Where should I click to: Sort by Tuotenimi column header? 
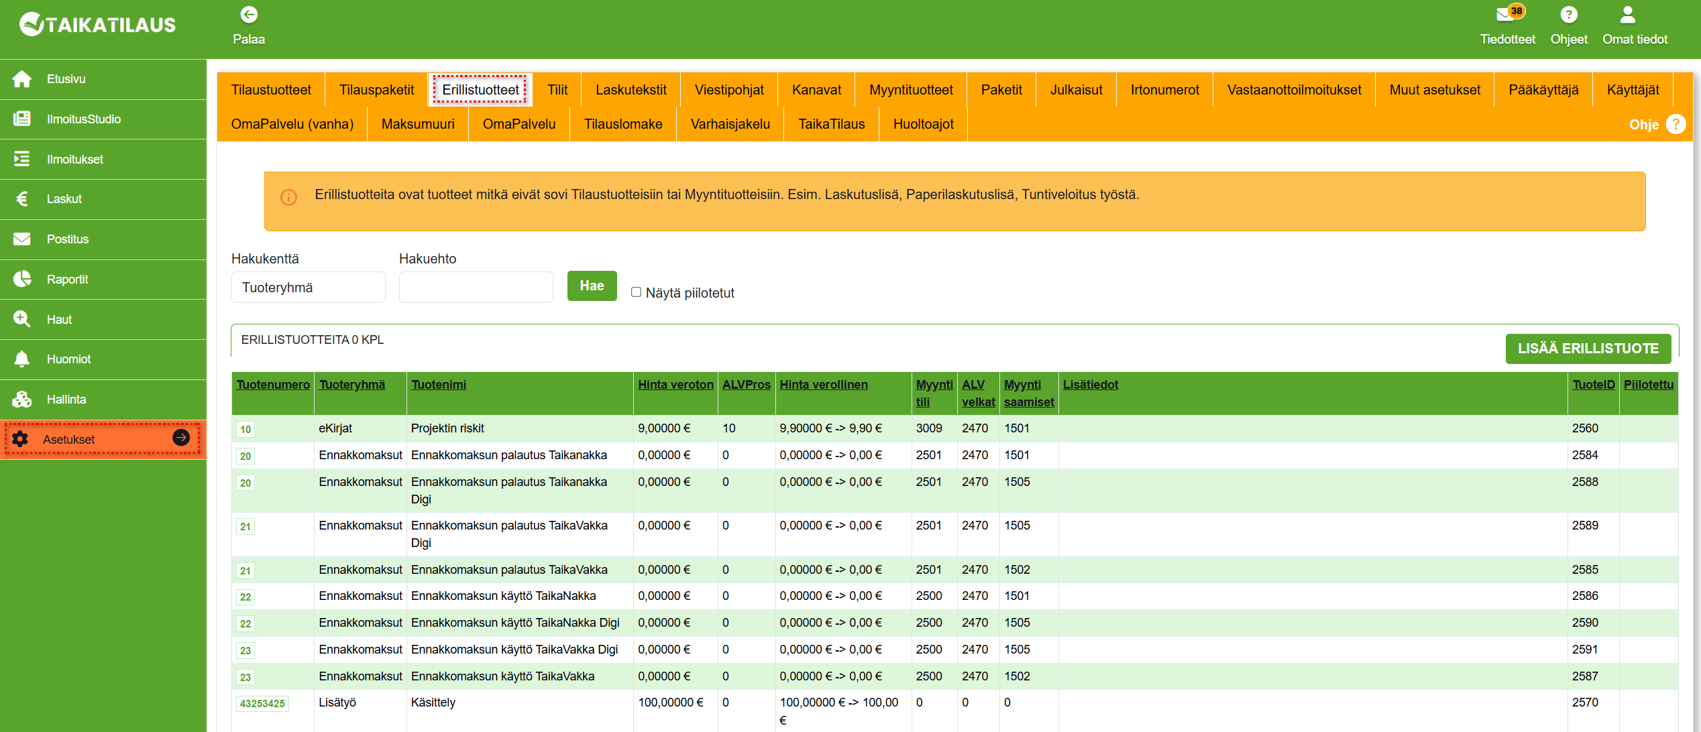(439, 385)
